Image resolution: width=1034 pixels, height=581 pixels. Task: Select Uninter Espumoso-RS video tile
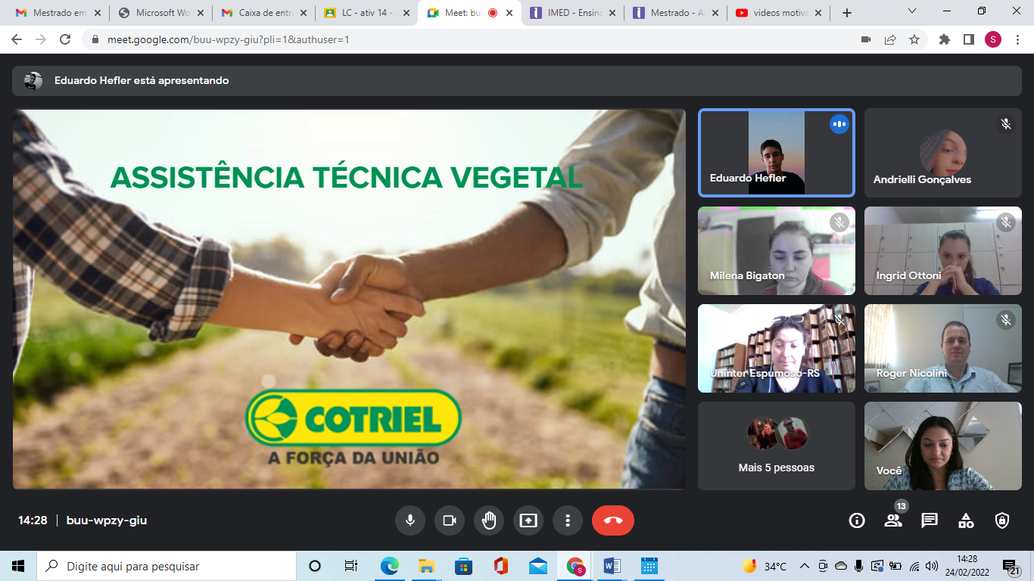point(777,349)
